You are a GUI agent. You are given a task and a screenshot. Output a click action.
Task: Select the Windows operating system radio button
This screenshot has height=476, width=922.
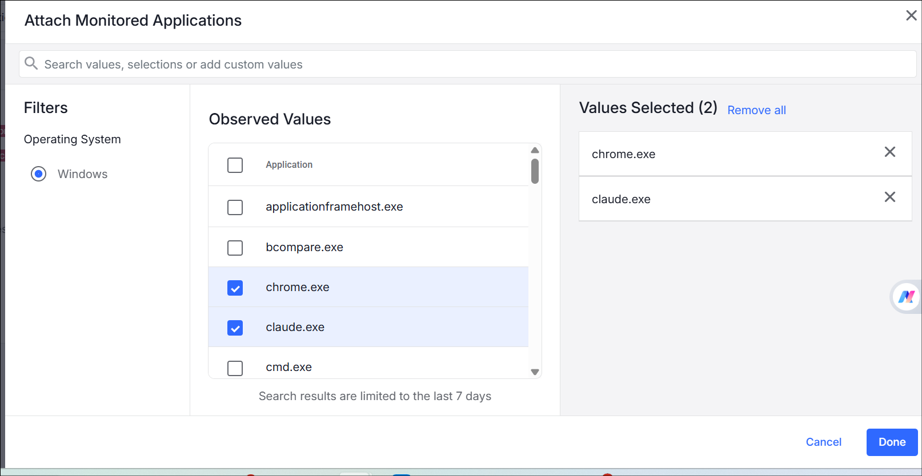pyautogui.click(x=39, y=174)
